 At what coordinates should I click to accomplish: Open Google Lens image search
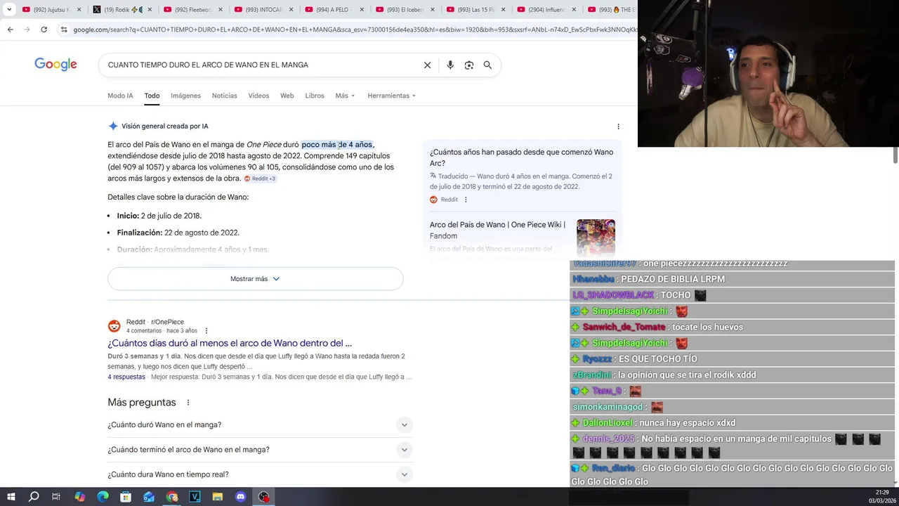469,65
